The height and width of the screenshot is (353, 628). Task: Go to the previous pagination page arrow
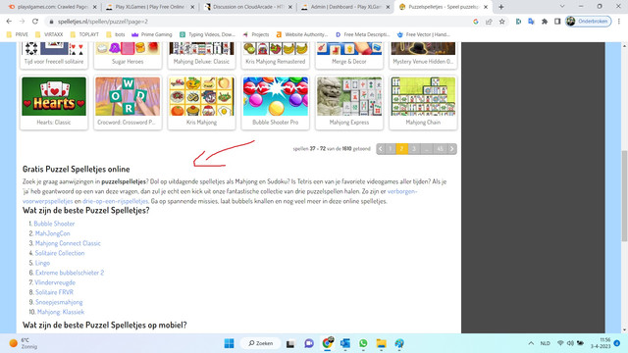point(381,149)
